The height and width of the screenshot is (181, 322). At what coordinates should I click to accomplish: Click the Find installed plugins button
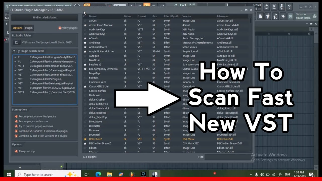point(45,18)
